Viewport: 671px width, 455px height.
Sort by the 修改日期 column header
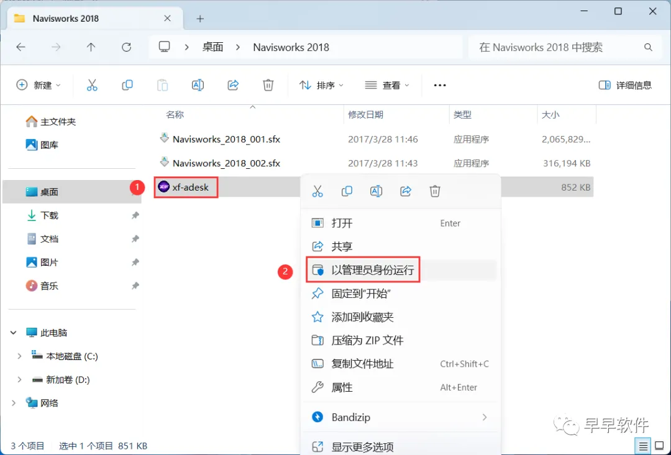coord(365,115)
